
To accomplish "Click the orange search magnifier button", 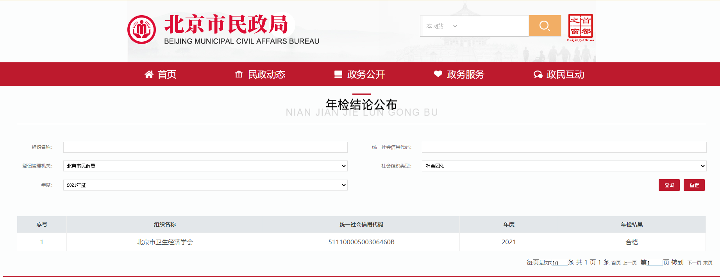I will tap(545, 26).
